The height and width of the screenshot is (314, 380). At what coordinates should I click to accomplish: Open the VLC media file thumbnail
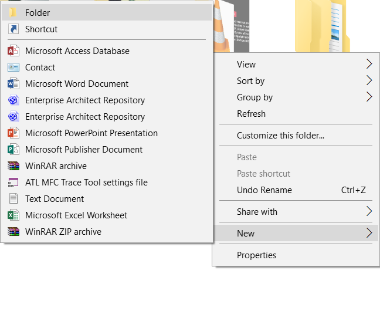(x=231, y=26)
